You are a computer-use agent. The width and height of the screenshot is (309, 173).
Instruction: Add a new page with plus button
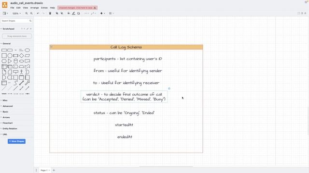click(x=54, y=170)
